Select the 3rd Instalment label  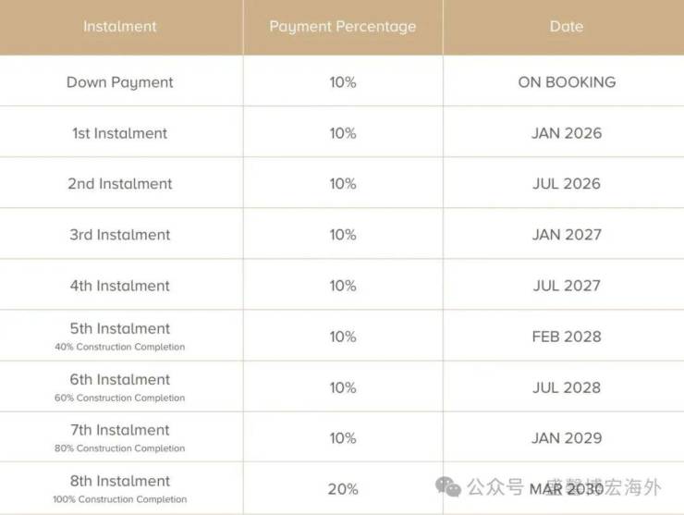[120, 235]
